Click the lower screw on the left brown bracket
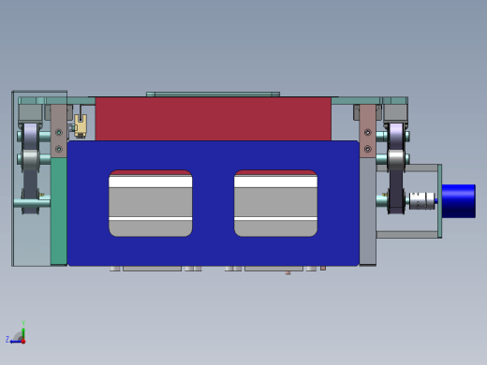 (59, 149)
